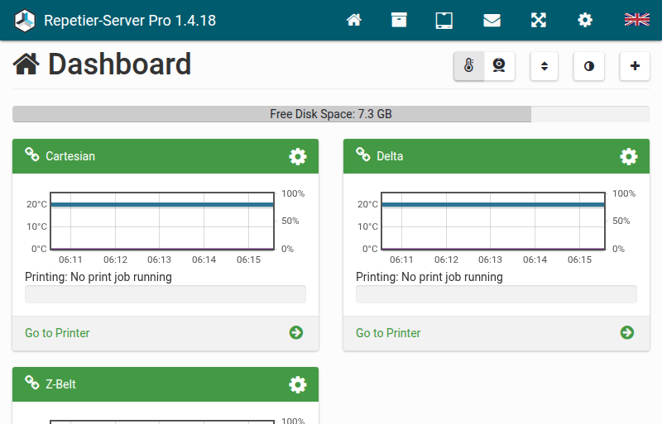
Task: Click Go to Printer link for Cartesian
Action: point(57,333)
